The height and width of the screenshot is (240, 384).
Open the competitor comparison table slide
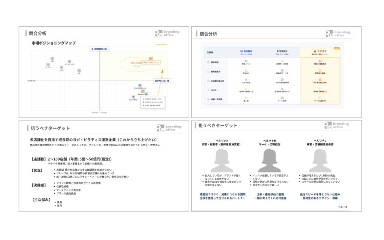[x=276, y=72]
